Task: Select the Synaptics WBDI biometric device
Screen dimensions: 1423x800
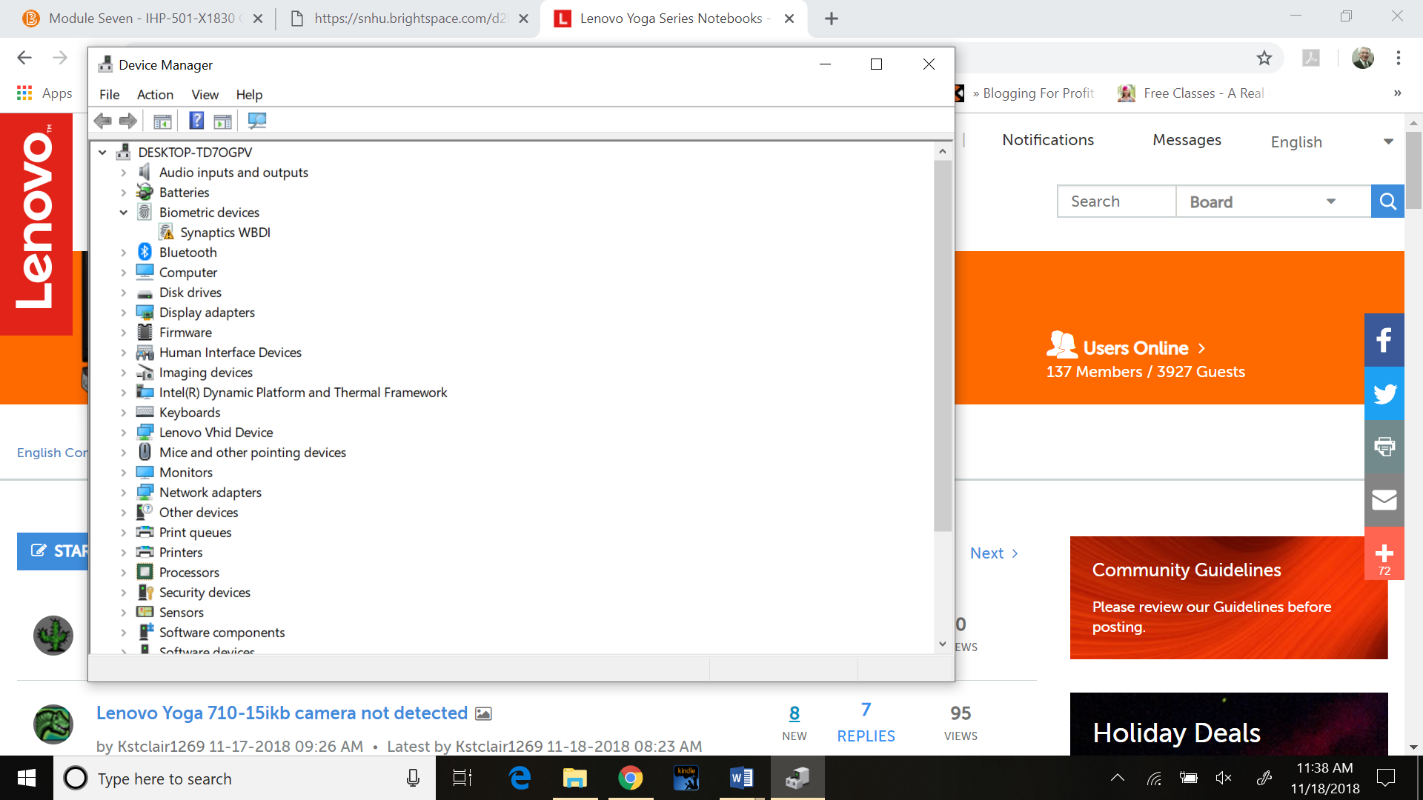Action: [225, 233]
